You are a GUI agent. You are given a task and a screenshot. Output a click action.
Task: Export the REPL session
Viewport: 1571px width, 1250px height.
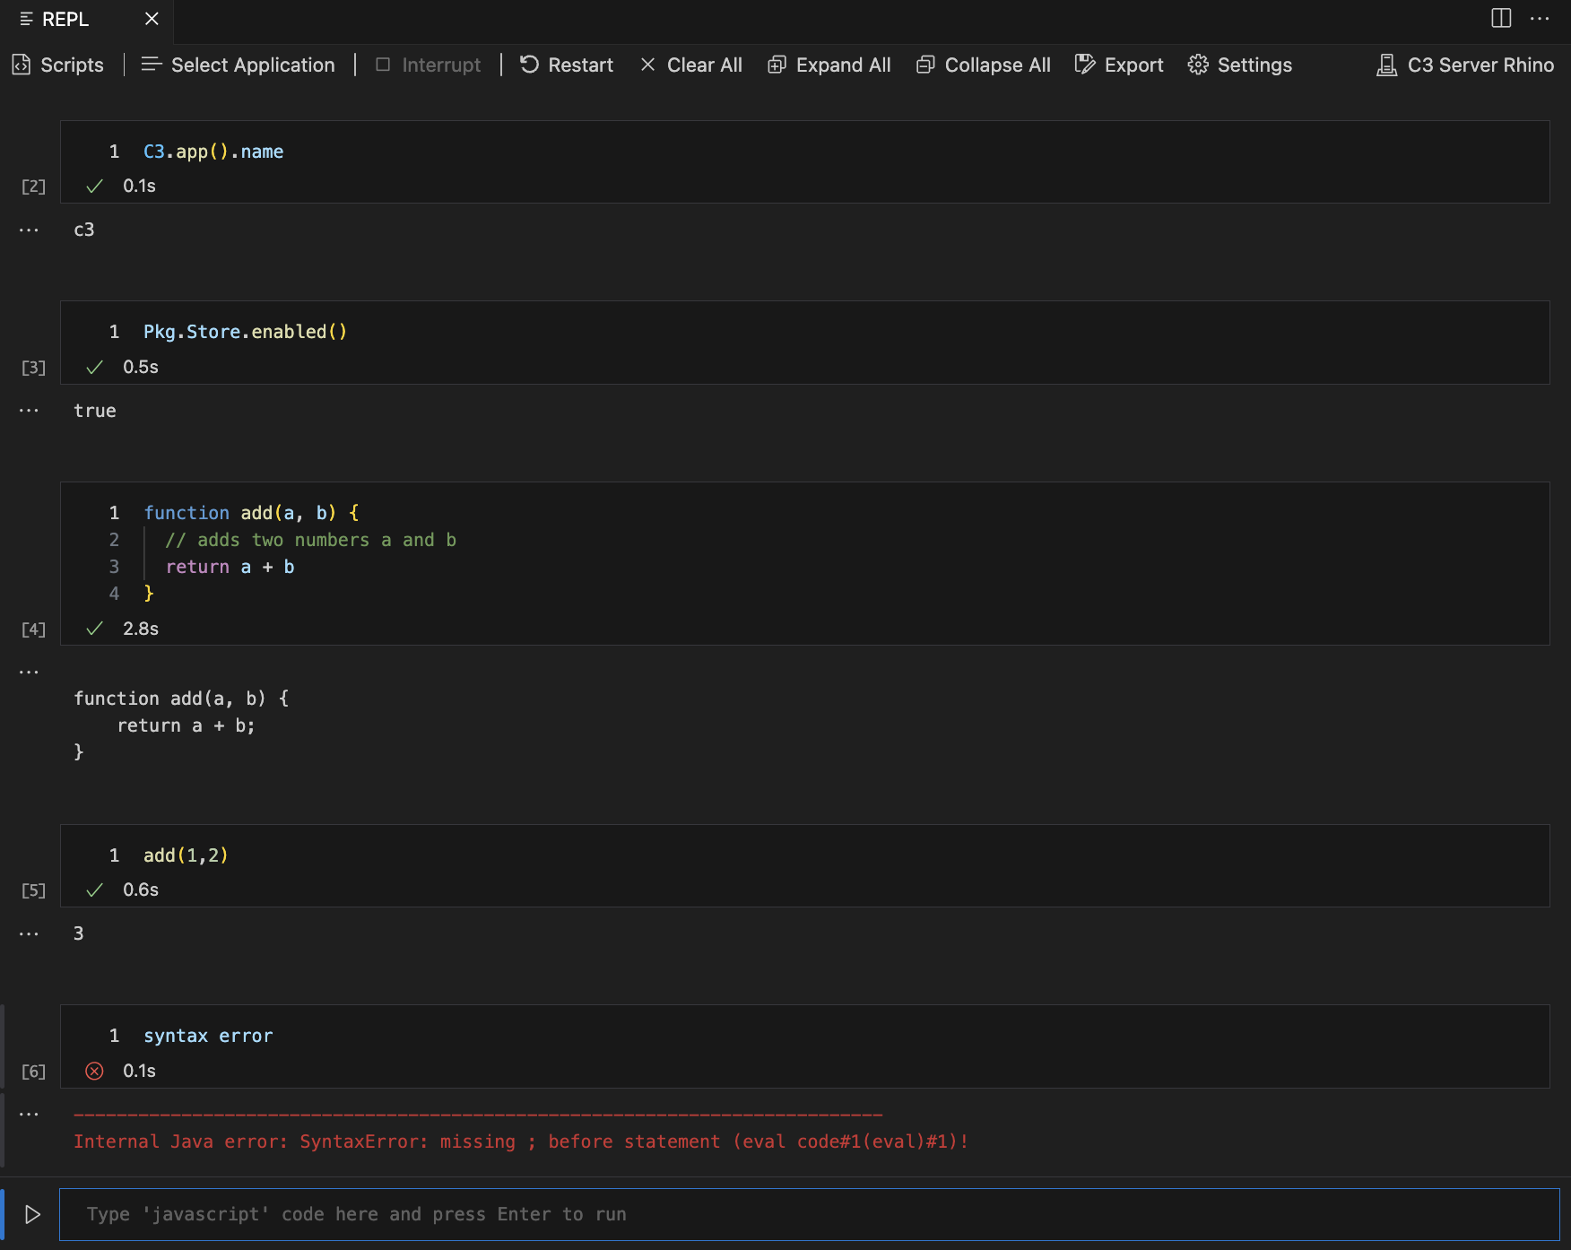(1117, 65)
